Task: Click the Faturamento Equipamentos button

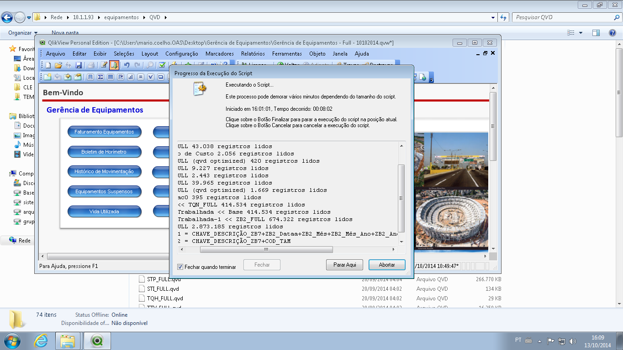Action: click(104, 132)
